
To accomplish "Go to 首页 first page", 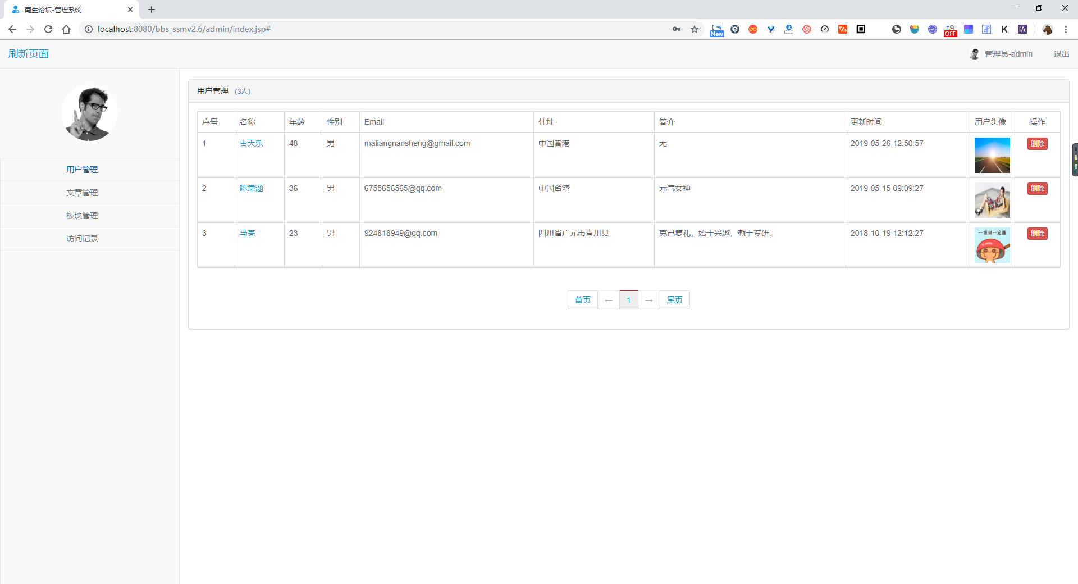I will tap(583, 300).
